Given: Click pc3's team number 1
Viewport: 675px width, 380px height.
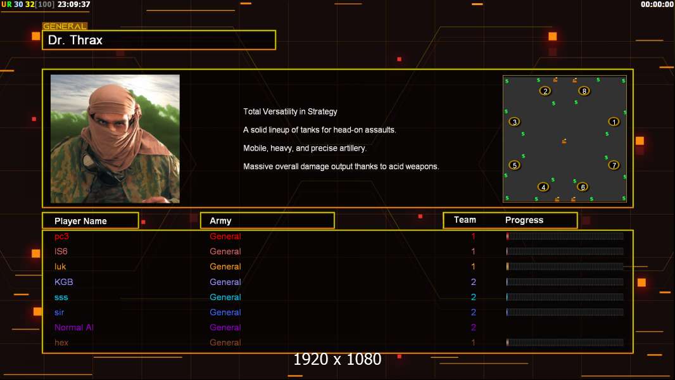Looking at the screenshot, I should tap(473, 236).
